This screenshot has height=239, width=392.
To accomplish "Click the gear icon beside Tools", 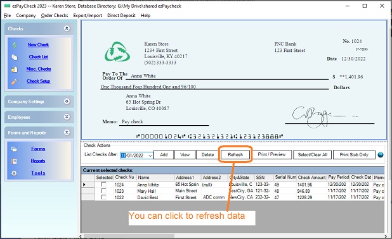I will [x=14, y=173].
